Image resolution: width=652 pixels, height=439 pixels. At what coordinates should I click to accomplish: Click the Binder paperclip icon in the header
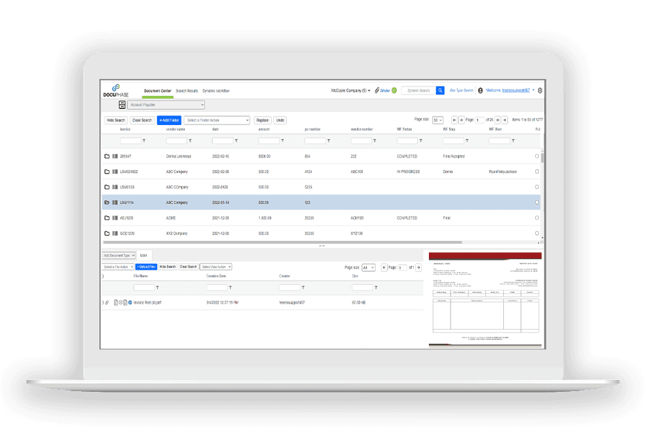point(377,90)
